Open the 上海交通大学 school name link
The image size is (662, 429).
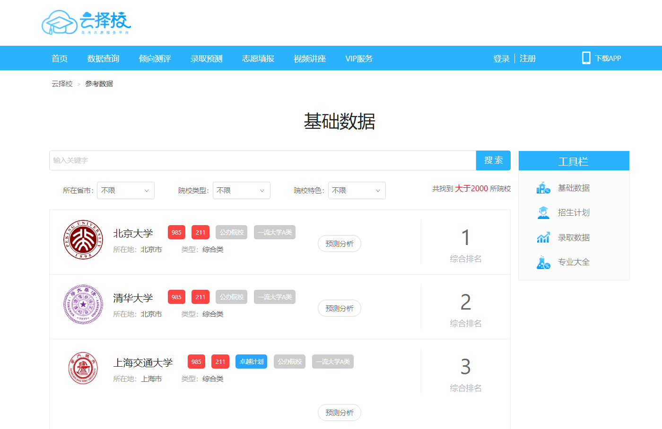tap(143, 363)
